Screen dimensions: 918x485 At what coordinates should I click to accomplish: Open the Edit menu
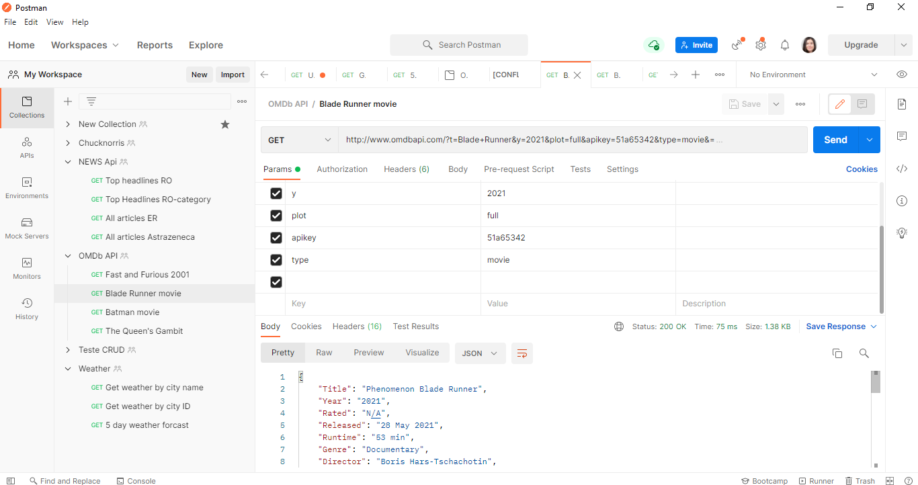31,22
